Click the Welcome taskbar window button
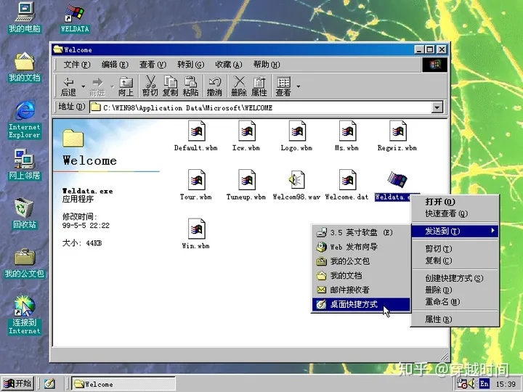This screenshot has width=523, height=392. tap(123, 384)
